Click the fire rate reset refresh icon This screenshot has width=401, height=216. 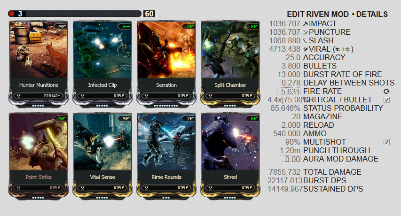click(x=386, y=92)
